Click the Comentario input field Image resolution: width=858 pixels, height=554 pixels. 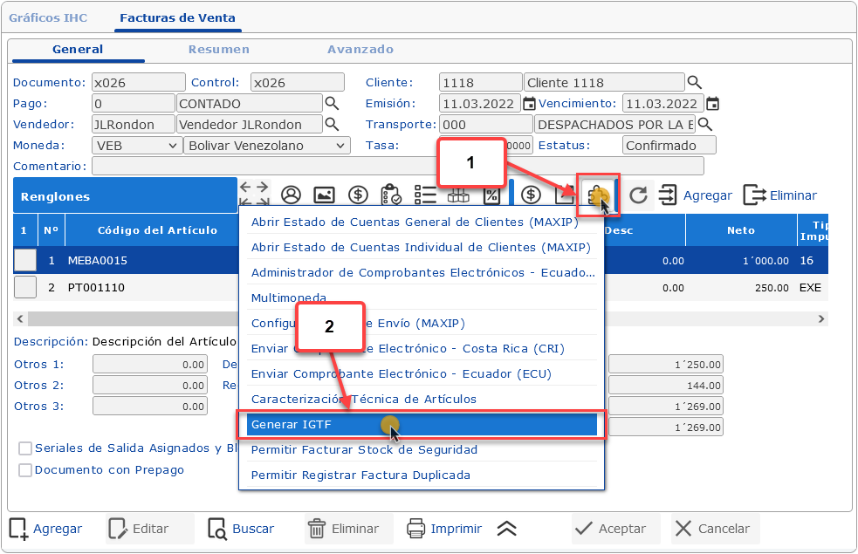397,167
